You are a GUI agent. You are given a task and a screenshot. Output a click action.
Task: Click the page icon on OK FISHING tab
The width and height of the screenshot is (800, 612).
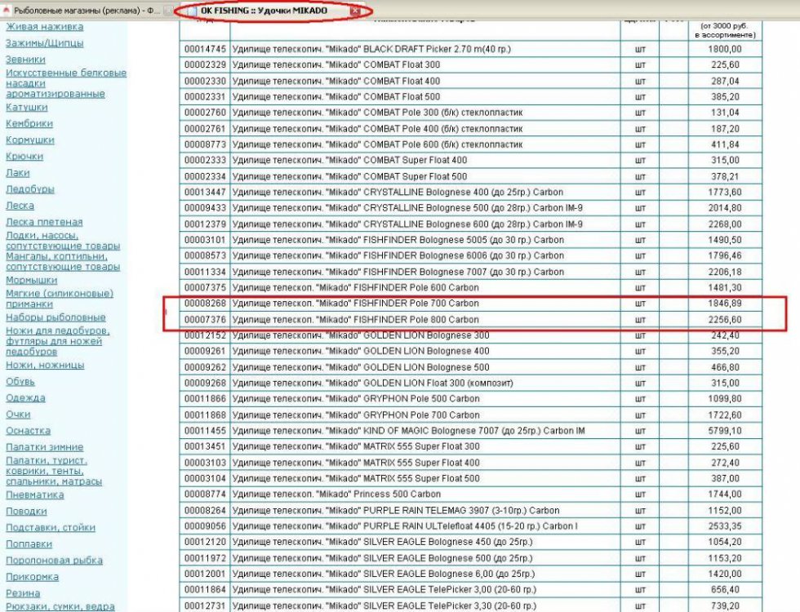coord(191,11)
